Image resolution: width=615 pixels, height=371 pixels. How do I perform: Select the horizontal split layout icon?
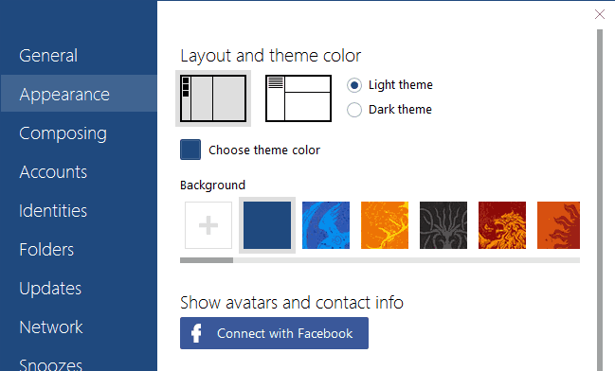coord(298,98)
